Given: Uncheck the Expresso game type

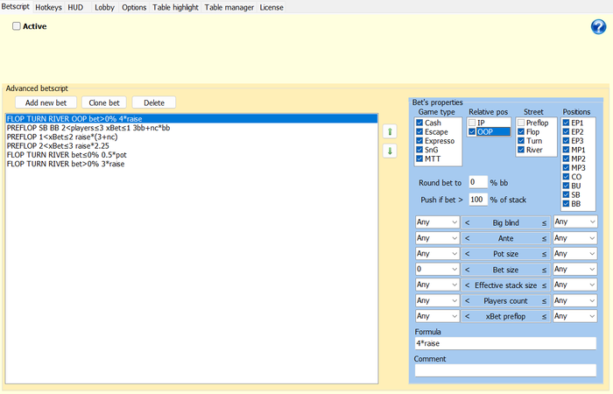Looking at the screenshot, I should coord(419,140).
